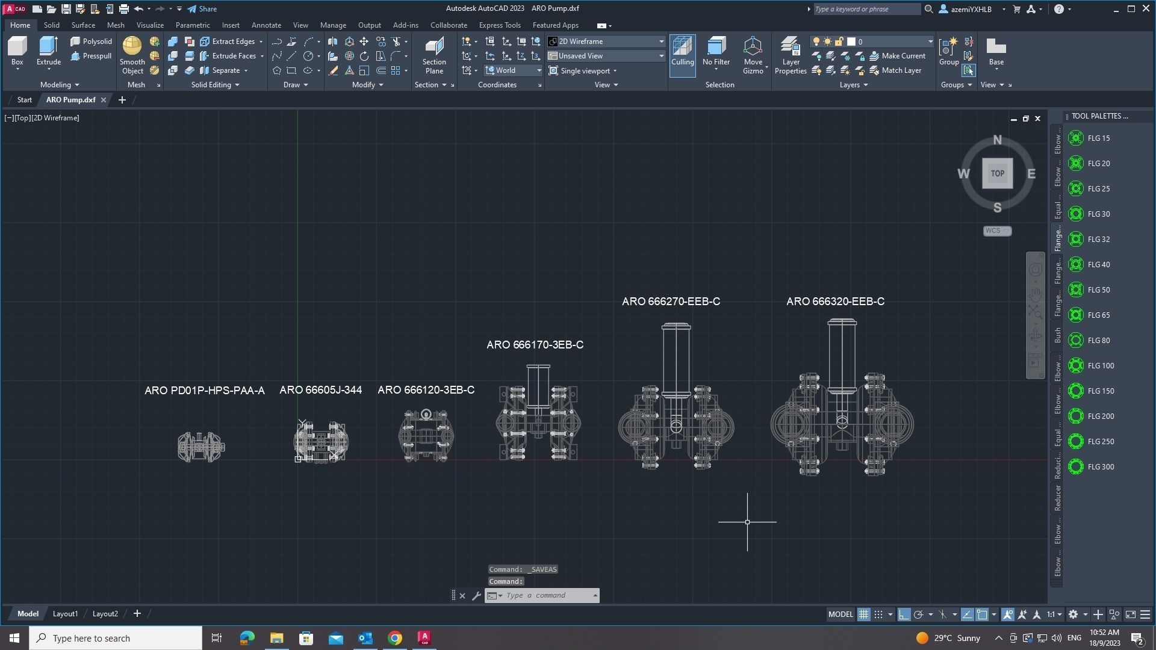Click the Share button
1156x650 pixels.
coord(202,9)
